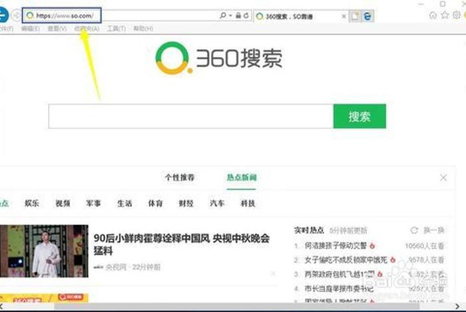Click the 实时热点 heading
This screenshot has width=466, height=312.
309,230
